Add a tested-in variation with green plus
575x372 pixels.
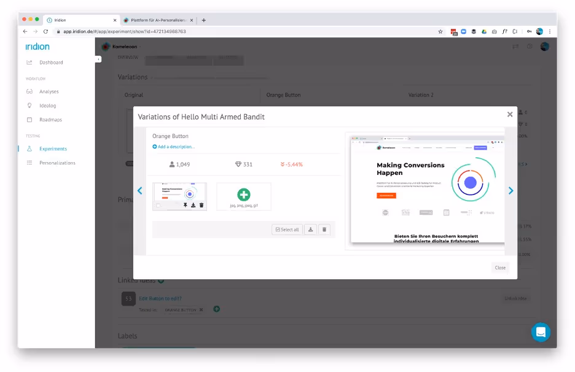tap(217, 309)
